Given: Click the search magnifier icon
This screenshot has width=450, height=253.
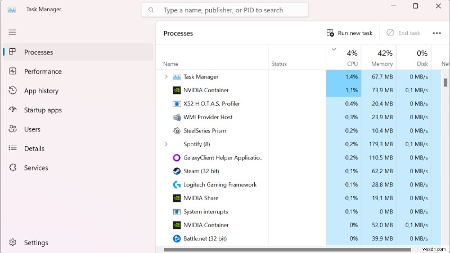Looking at the screenshot, I should 151,10.
